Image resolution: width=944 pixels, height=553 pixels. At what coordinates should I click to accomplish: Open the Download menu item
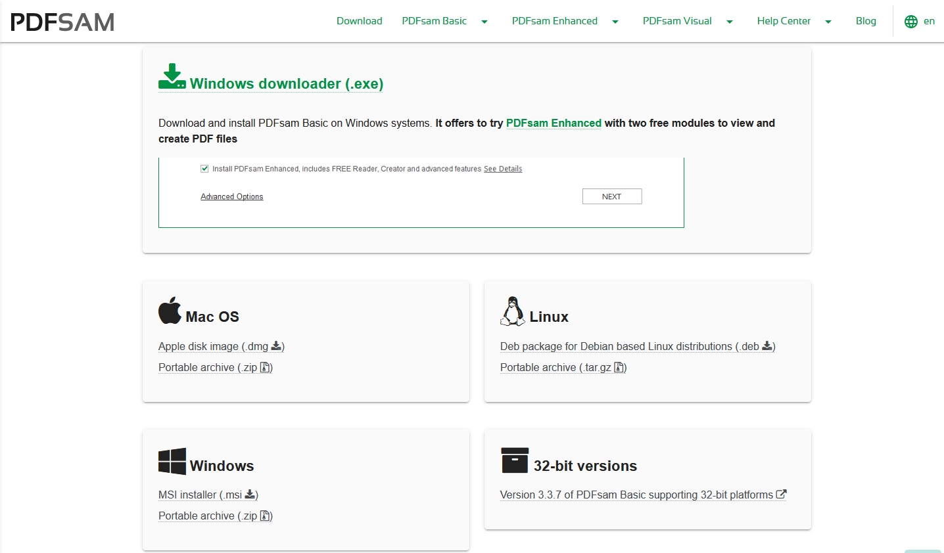point(359,21)
